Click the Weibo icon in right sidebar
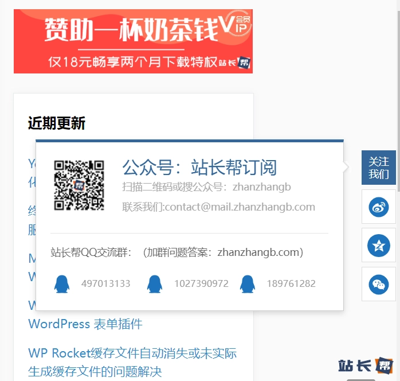 click(379, 207)
